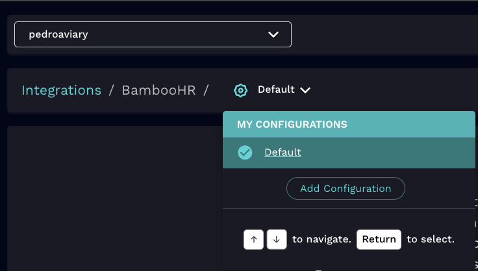Go to the Integrations breadcrumb link
478x271 pixels.
click(x=61, y=90)
